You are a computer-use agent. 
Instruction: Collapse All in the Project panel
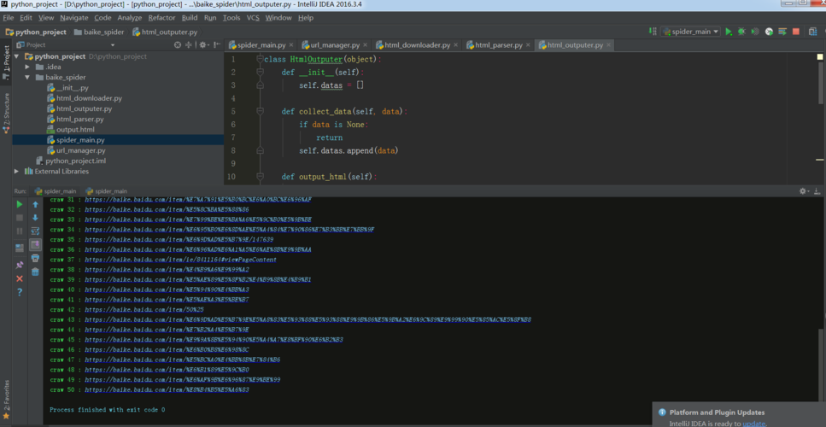(x=190, y=44)
